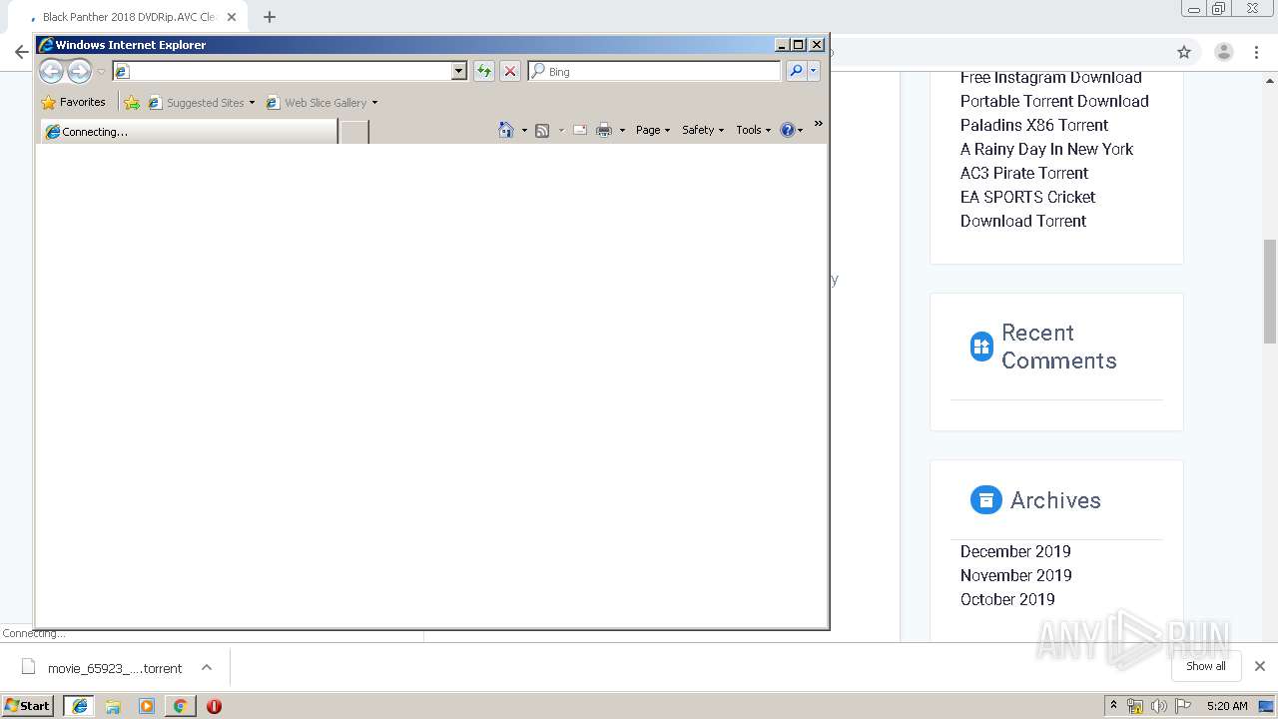Click the Chrome page vertical scrollbar thumb

(1270, 292)
